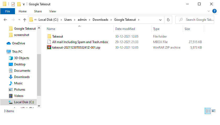The height and width of the screenshot is (125, 220).
Task: Navigate to admin breadcrumb
Action: [82, 20]
